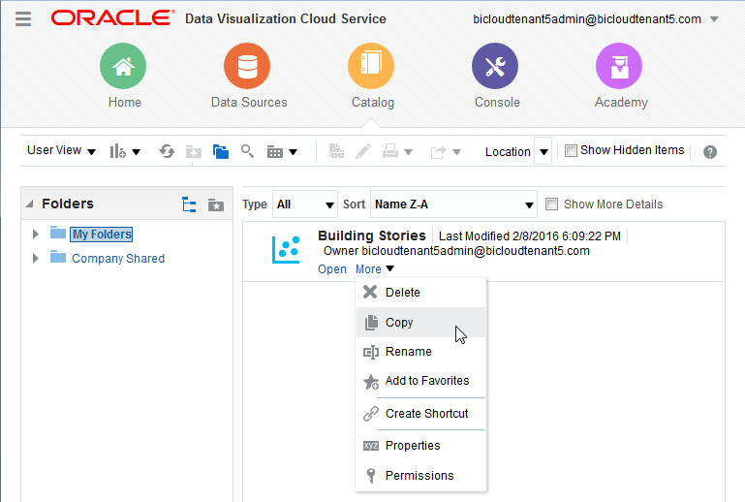Show folder tree icon in Folders header
Screen dimensions: 745x502
(189, 204)
